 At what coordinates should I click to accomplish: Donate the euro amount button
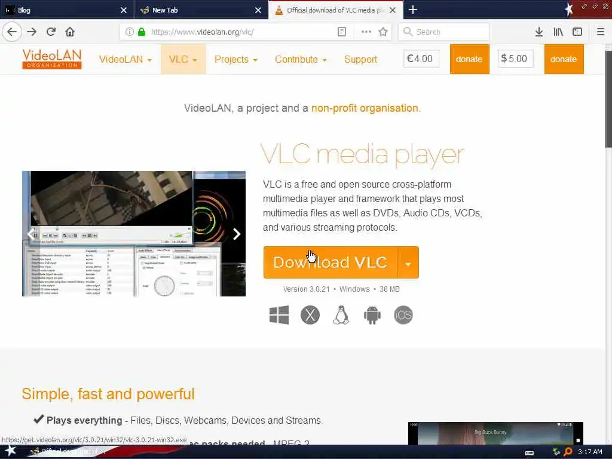(x=470, y=59)
